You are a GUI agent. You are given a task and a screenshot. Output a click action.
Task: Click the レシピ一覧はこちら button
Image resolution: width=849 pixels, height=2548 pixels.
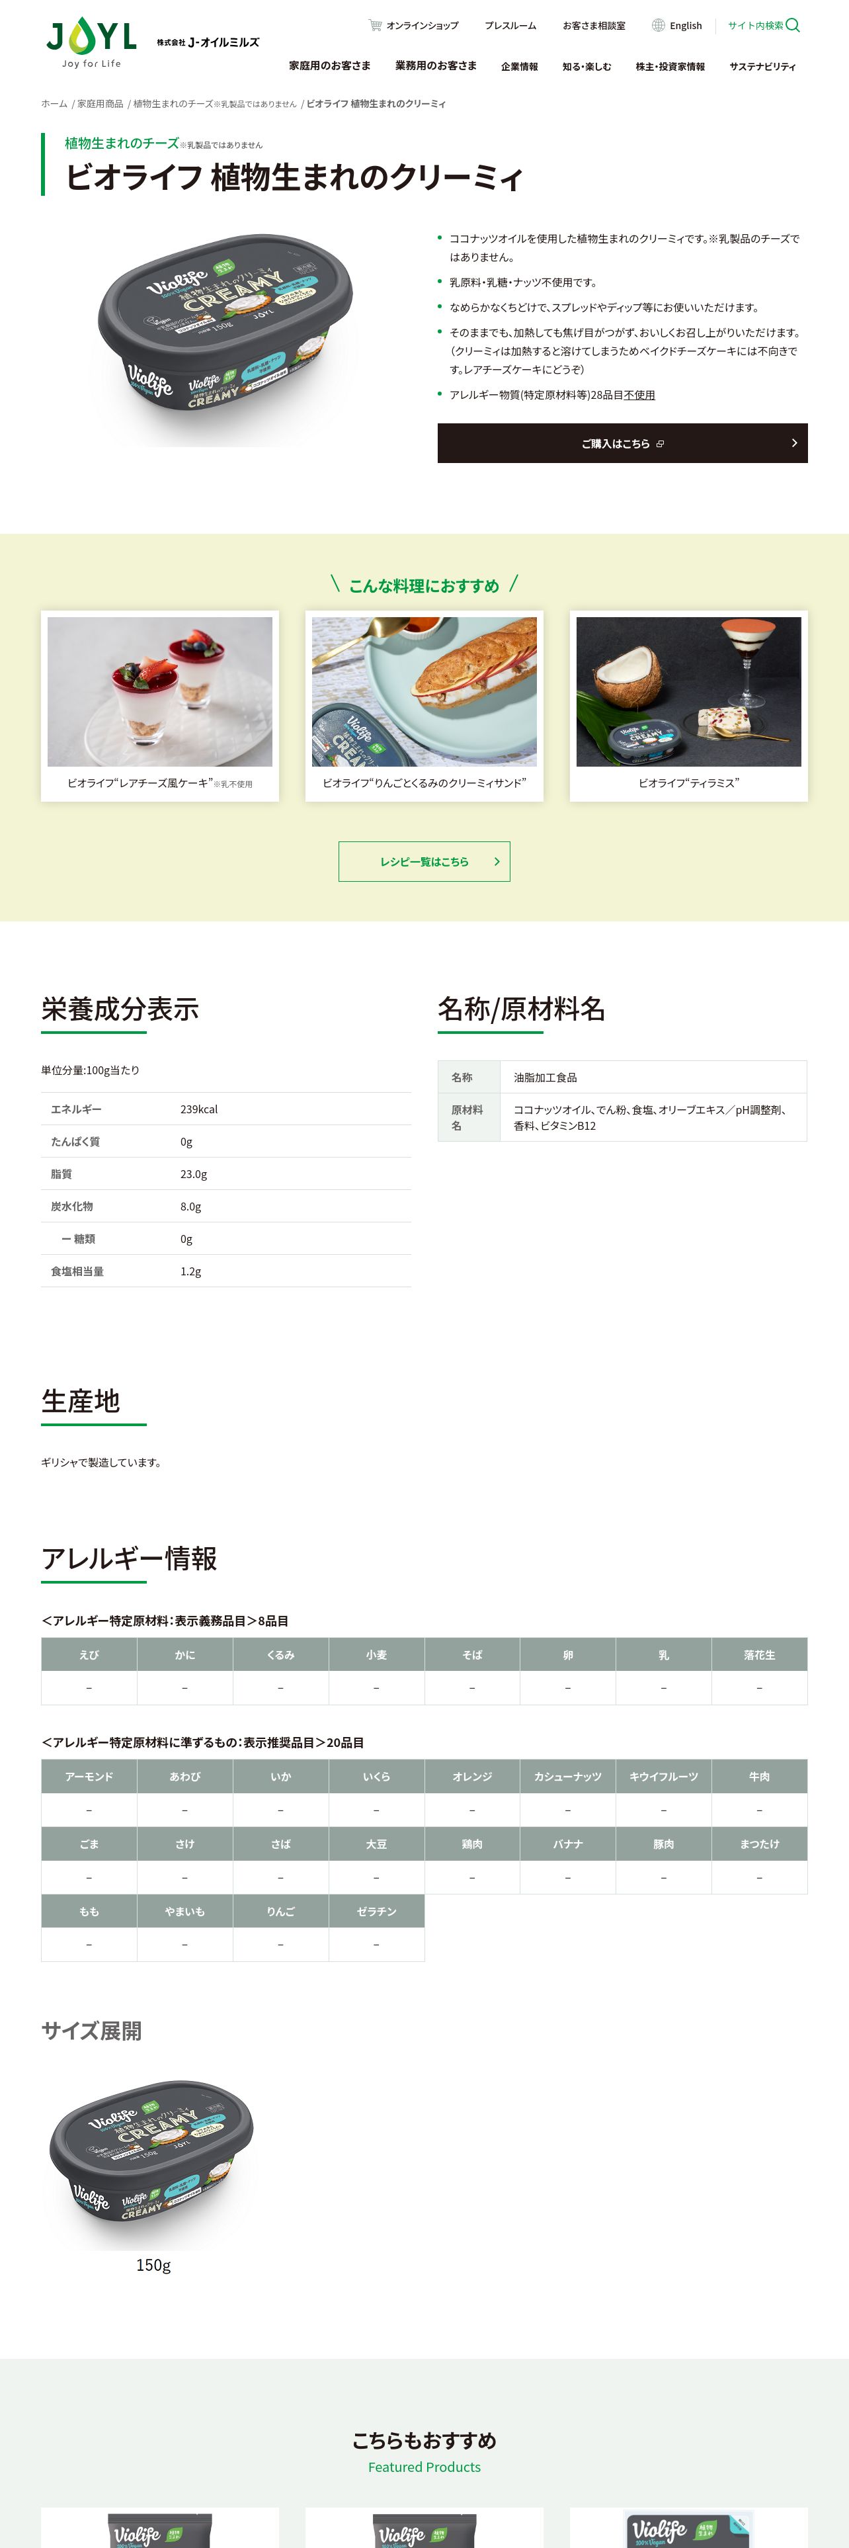coord(424,861)
